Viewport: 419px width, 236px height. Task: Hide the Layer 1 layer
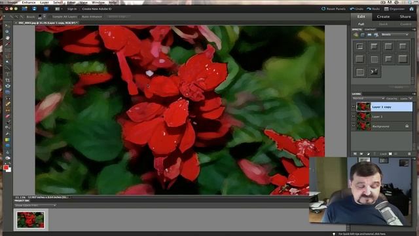pos(354,117)
